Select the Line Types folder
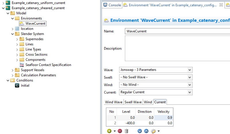The image size is (230, 134). [33, 49]
